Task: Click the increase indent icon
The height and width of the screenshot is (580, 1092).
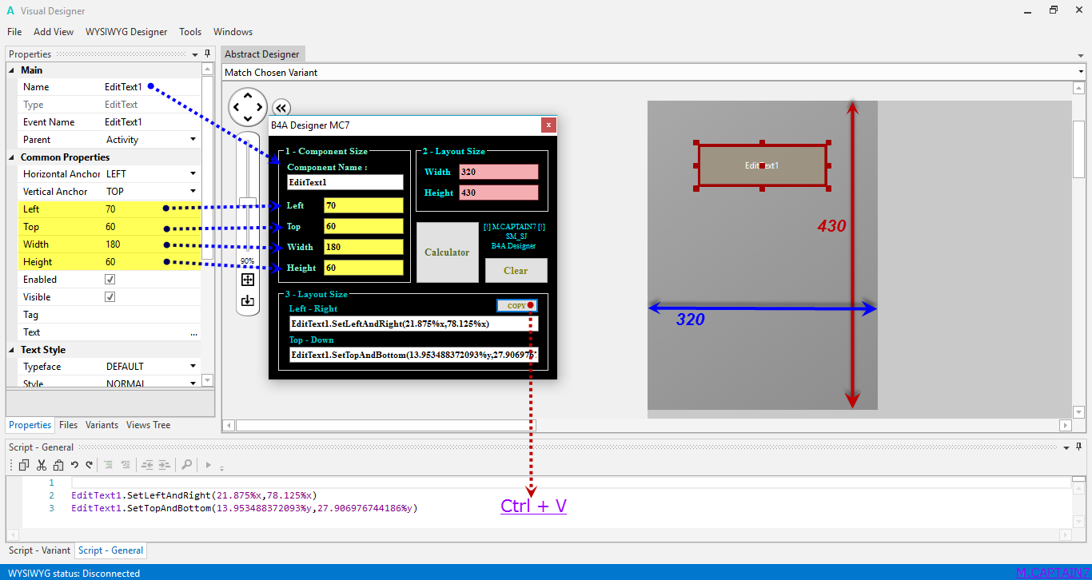Action: pos(165,465)
